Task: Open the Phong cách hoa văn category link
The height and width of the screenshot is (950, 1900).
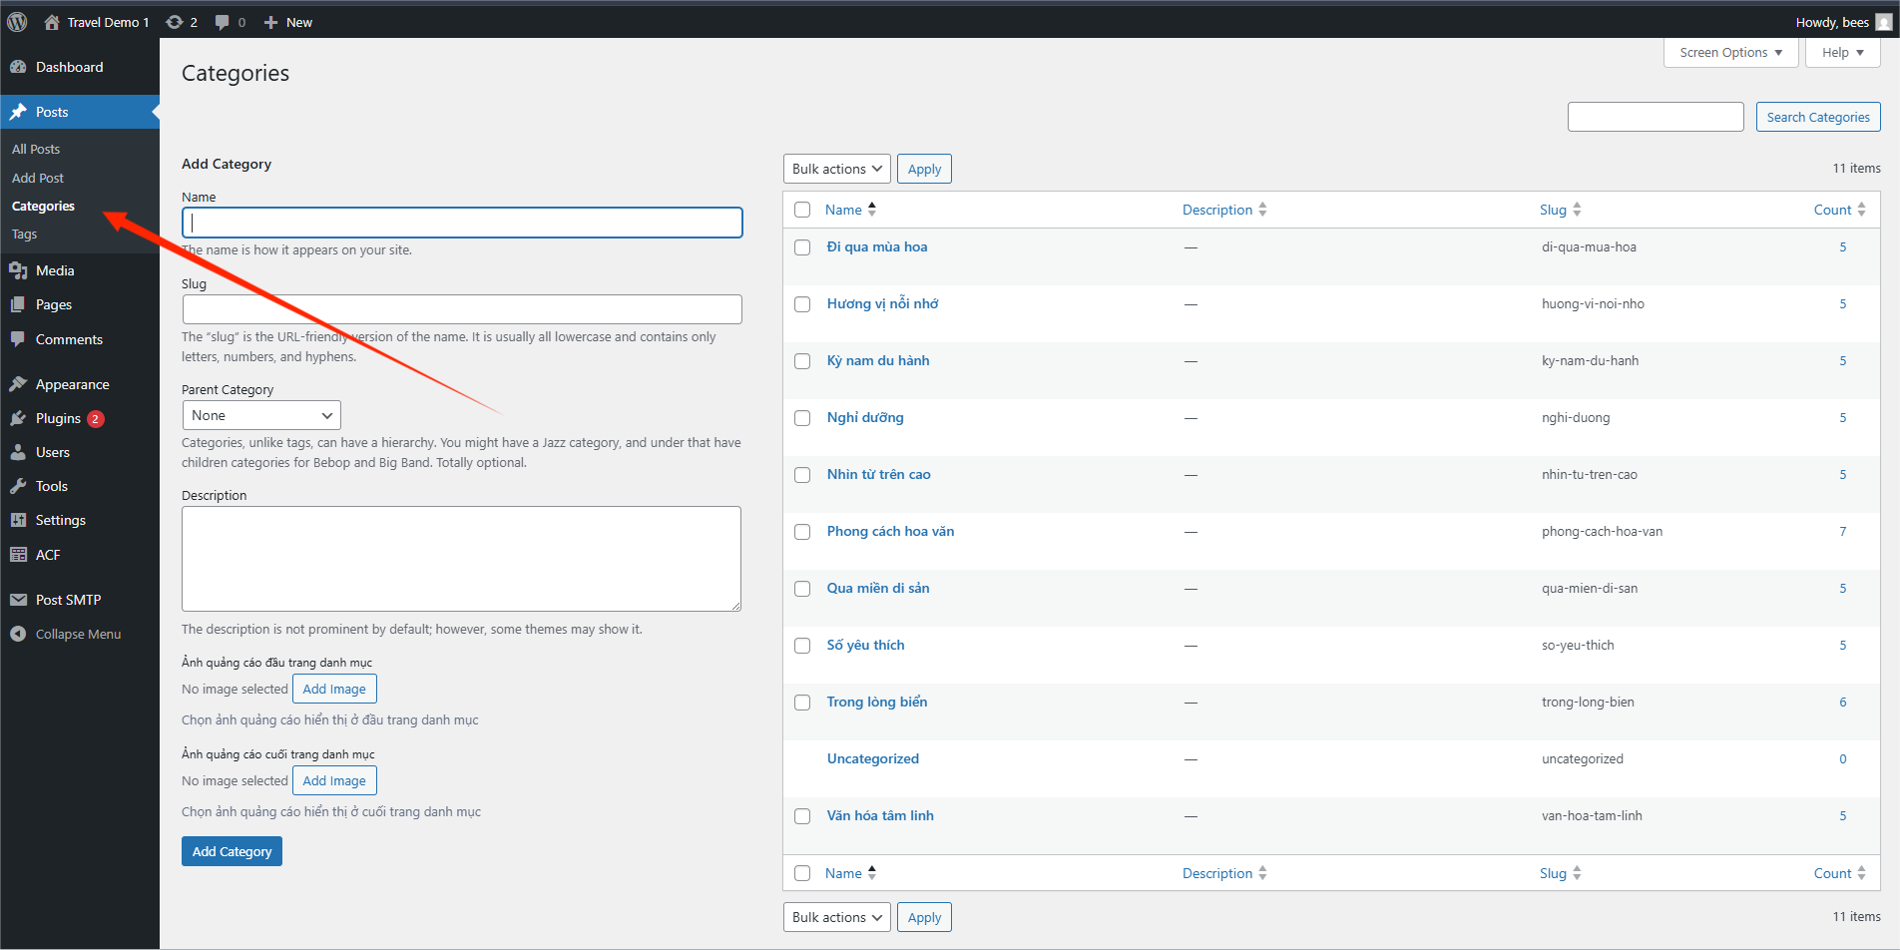Action: coord(890,531)
